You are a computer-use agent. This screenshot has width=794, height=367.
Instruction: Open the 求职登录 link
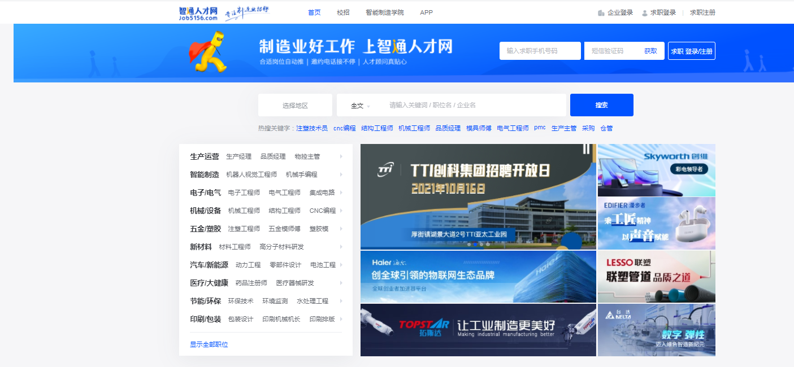(x=659, y=12)
